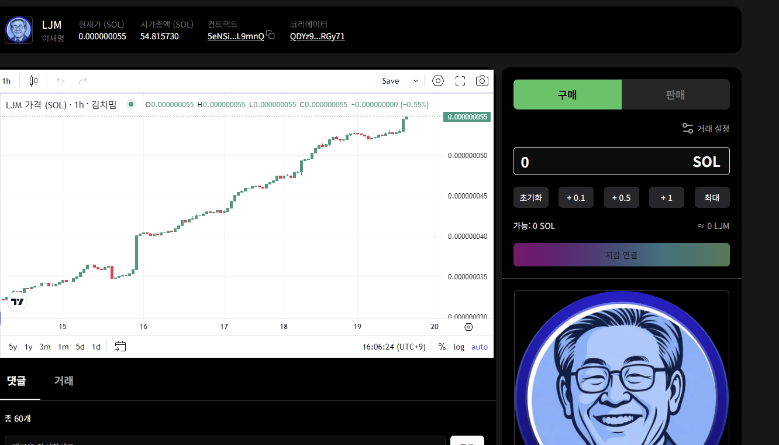Switch to the 구매 buy tab
779x445 pixels.
[567, 94]
